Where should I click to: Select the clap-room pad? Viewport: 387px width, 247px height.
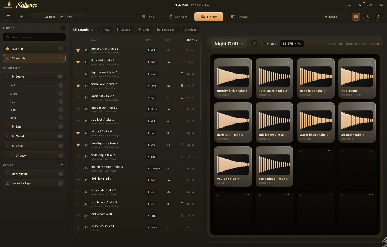click(x=357, y=78)
